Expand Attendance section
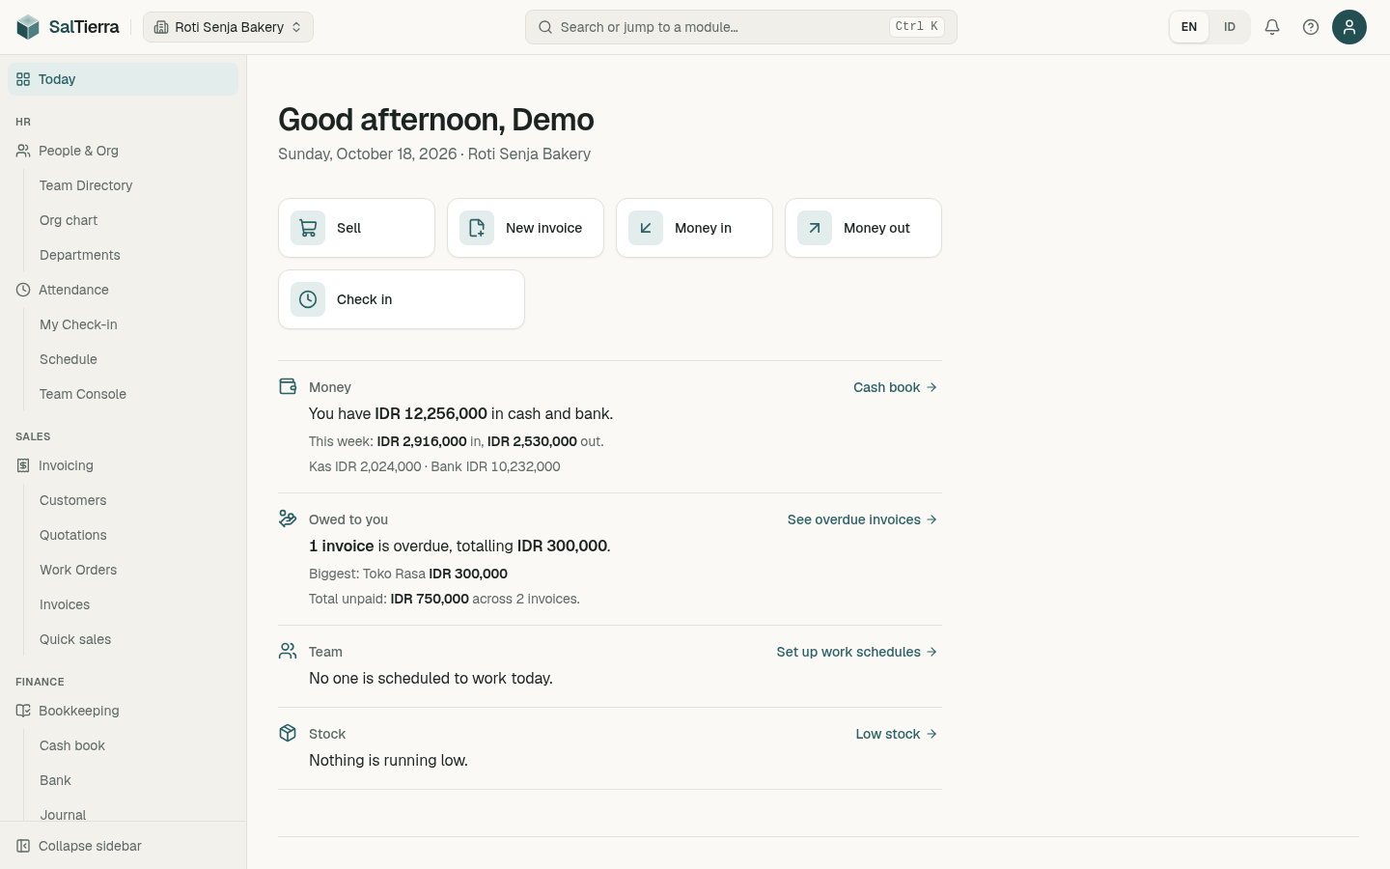Image resolution: width=1390 pixels, height=869 pixels. tap(123, 290)
